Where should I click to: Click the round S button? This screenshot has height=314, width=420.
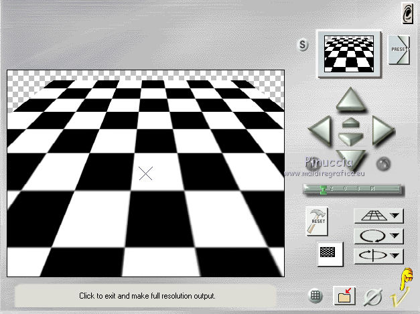[x=302, y=45]
